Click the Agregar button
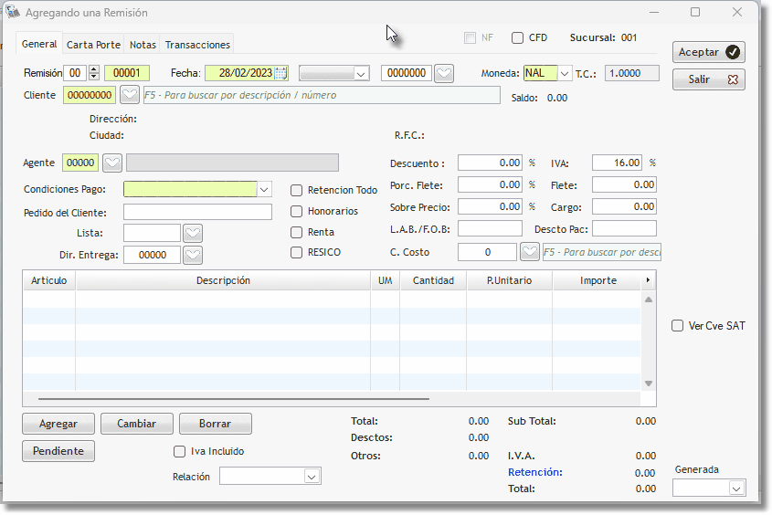The image size is (772, 515). tap(58, 424)
